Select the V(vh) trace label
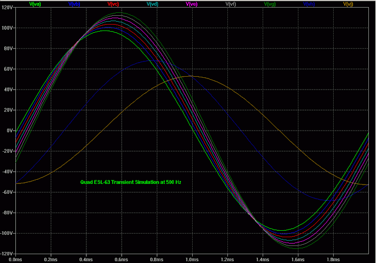 pos(309,4)
